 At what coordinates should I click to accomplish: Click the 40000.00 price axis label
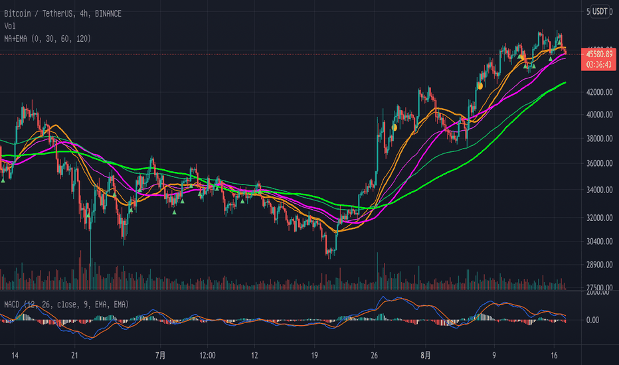(599, 115)
